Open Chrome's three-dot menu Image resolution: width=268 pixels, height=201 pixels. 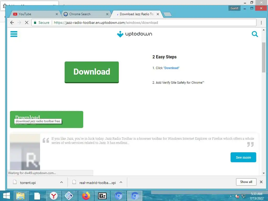(x=261, y=23)
